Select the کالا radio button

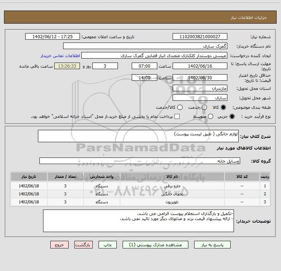pos(223,107)
